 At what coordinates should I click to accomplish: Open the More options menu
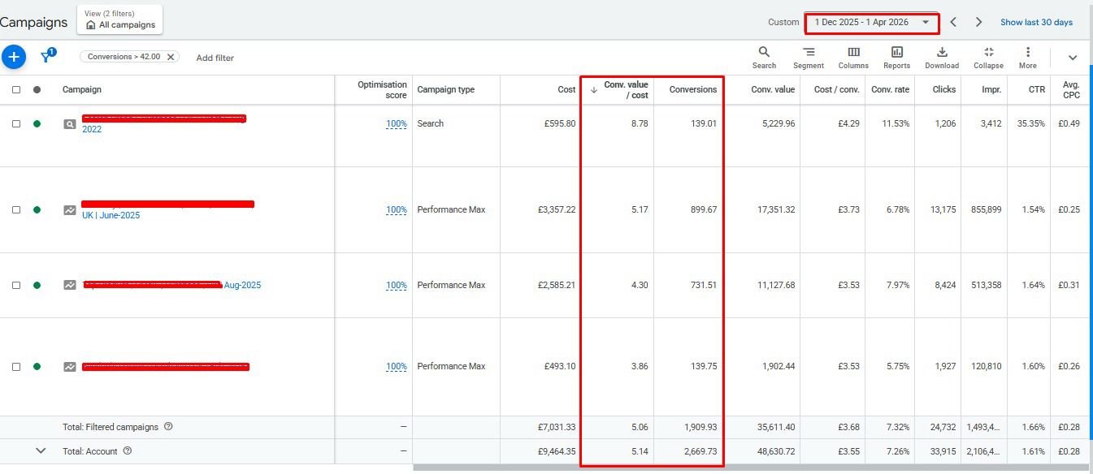1028,57
